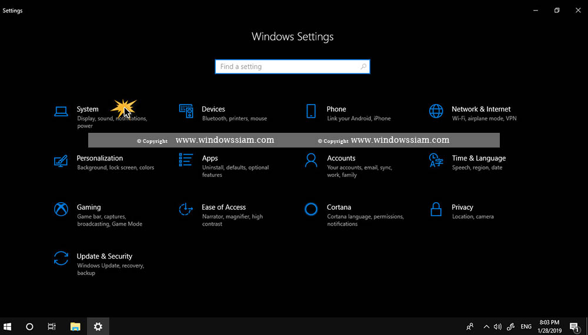Viewport: 588px width, 335px height.
Task: Open the Gaming Xbox icon
Action: tap(61, 209)
